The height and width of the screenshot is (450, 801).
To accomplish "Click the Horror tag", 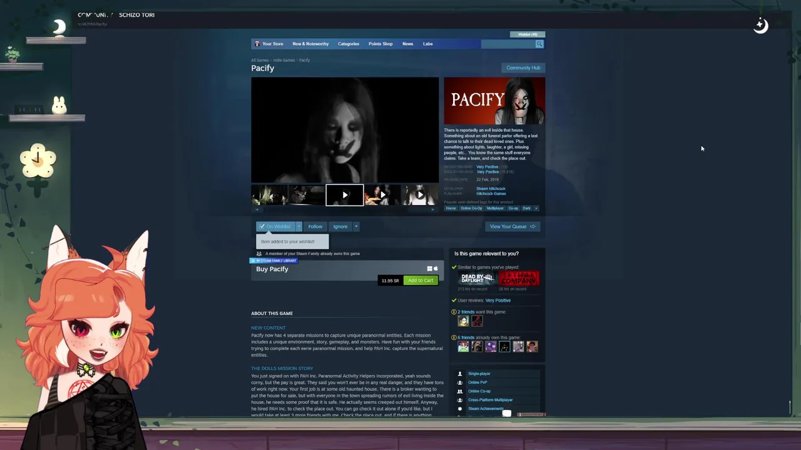I will pos(451,208).
